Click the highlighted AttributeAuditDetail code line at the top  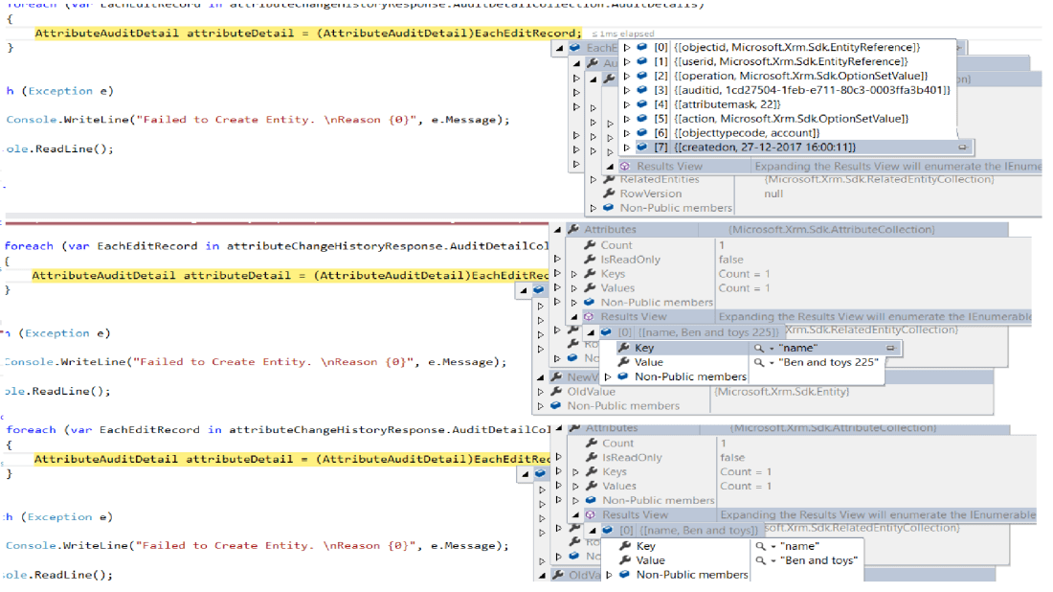(306, 34)
